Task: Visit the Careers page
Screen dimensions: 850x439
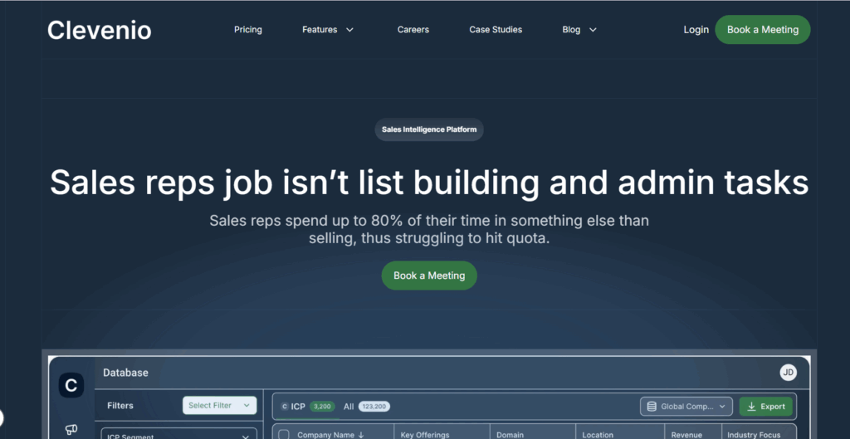Action: click(413, 30)
